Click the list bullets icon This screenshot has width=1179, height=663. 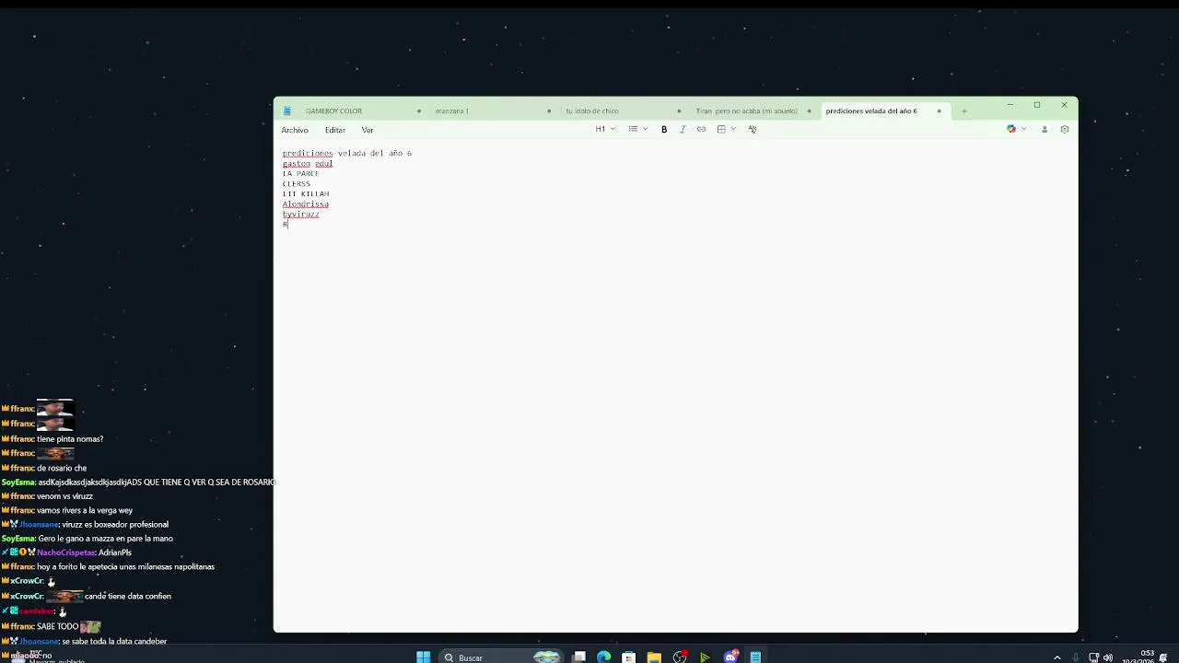pyautogui.click(x=633, y=129)
